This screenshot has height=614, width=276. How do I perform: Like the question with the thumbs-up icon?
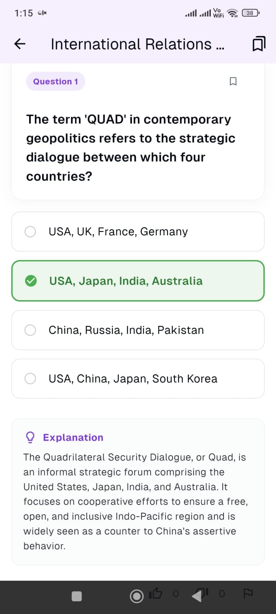tap(156, 593)
